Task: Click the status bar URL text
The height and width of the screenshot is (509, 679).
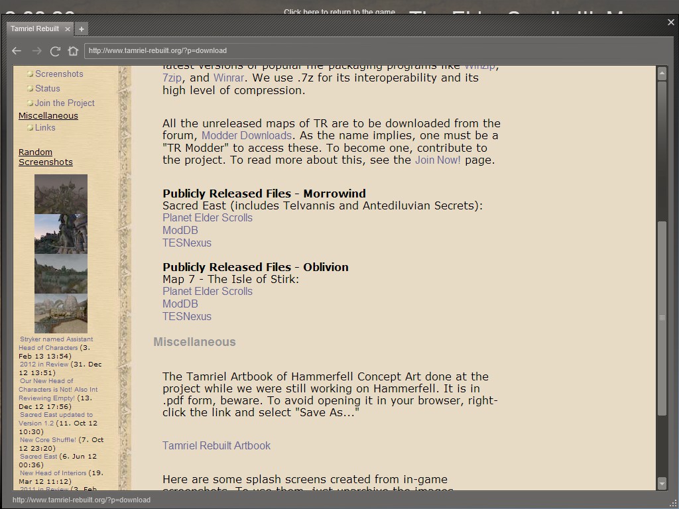Action: [x=82, y=500]
